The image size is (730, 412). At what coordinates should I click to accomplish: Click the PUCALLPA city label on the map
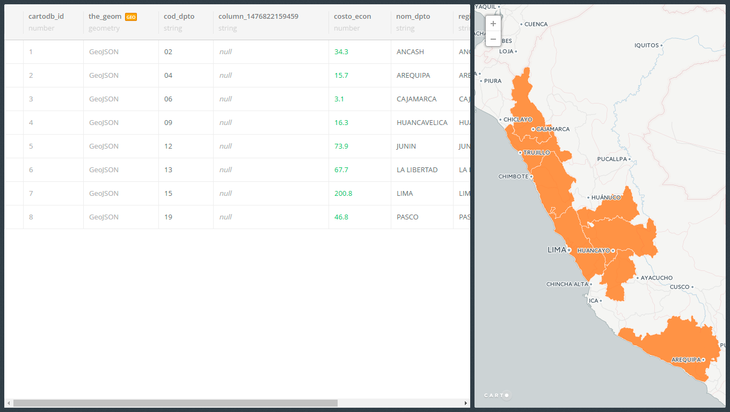(x=612, y=159)
